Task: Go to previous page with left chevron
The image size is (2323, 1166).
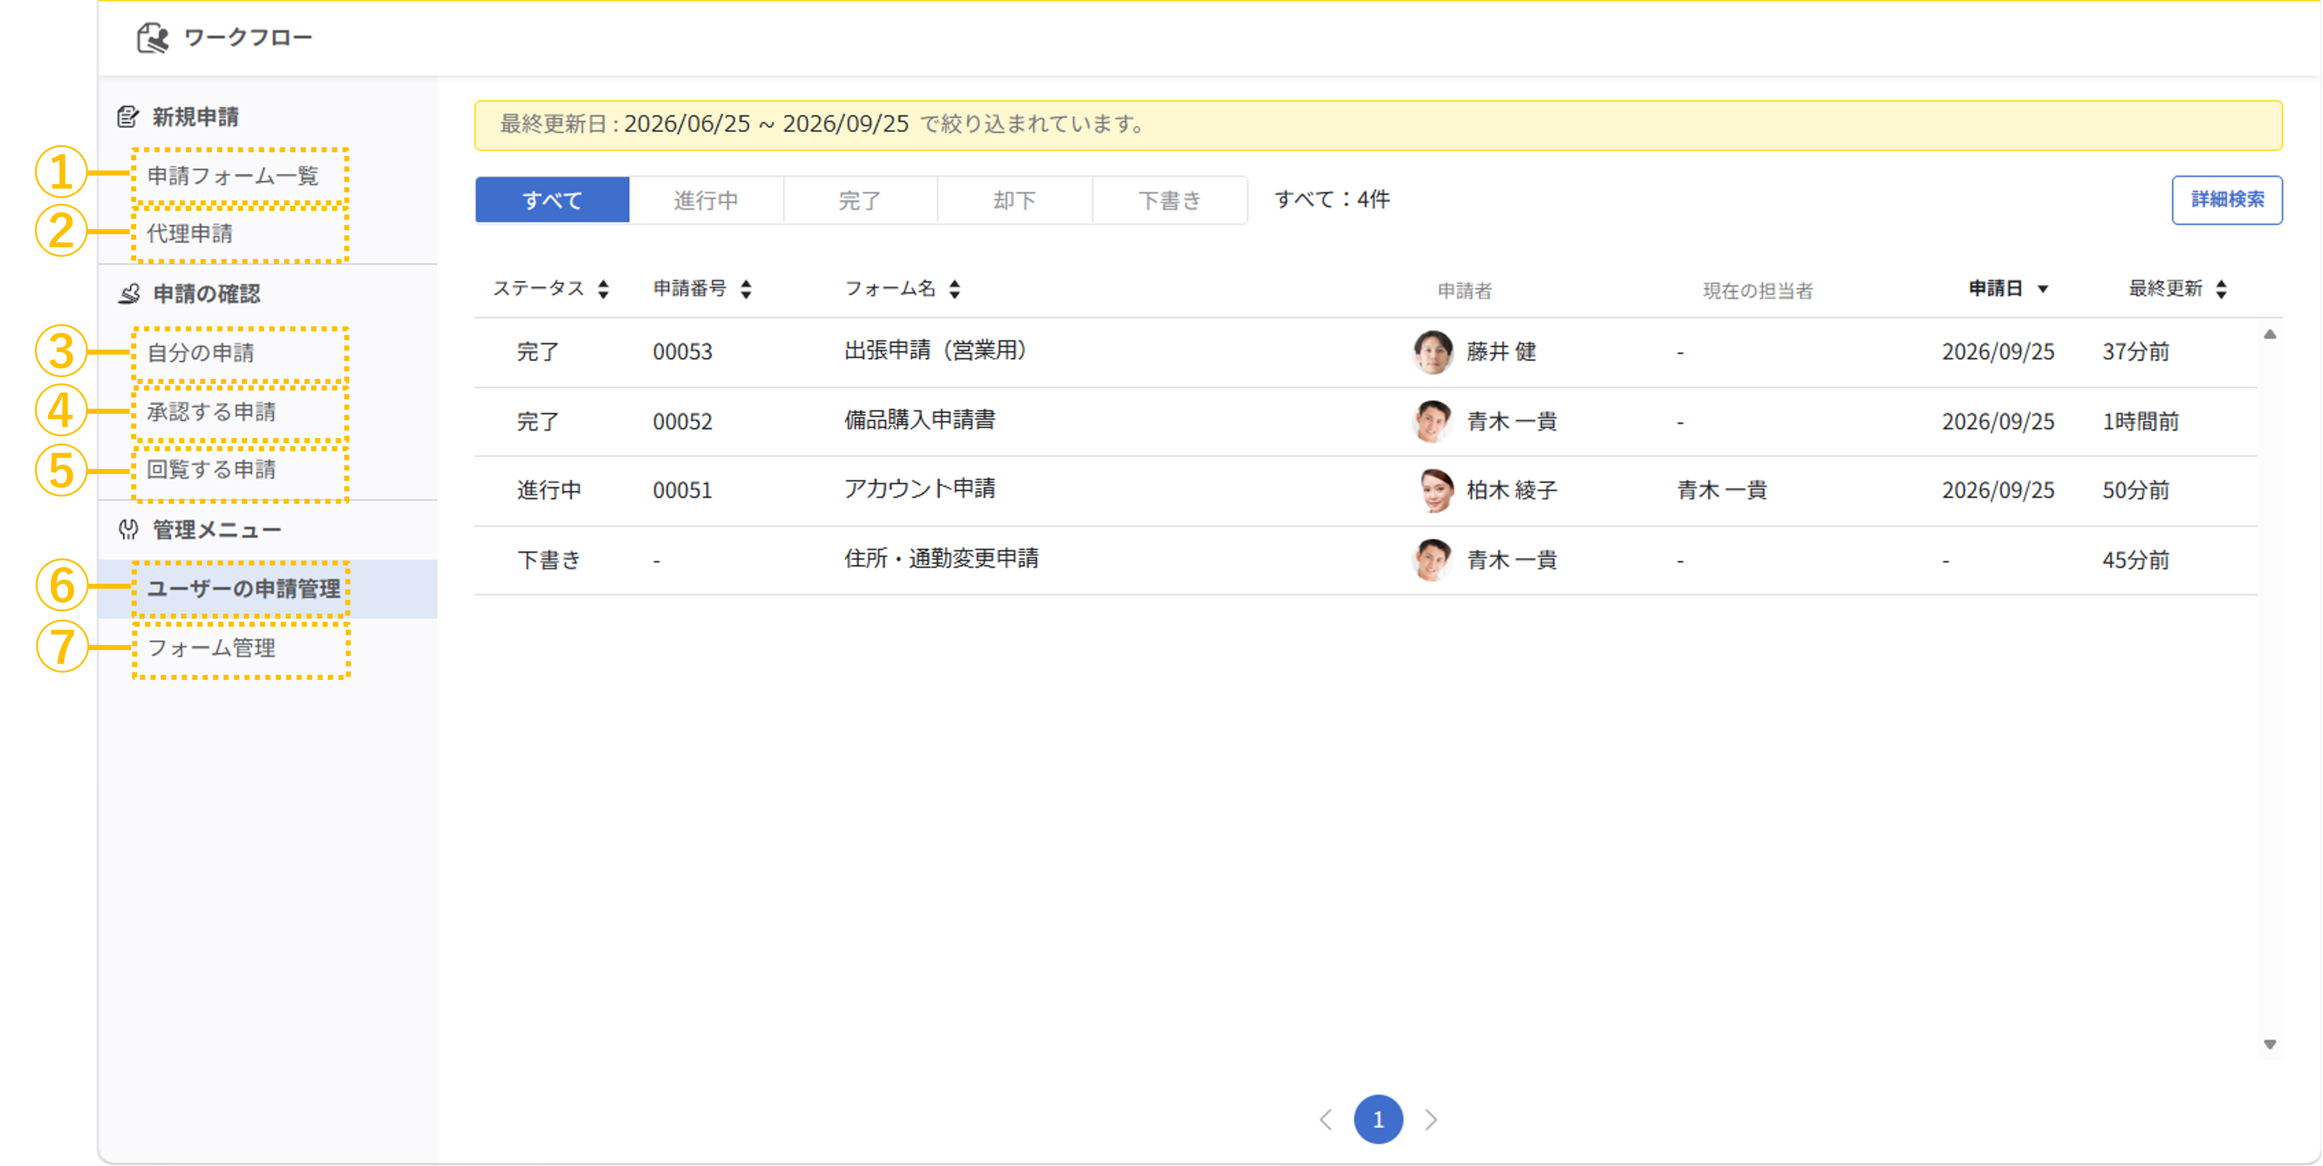Action: coord(1326,1119)
